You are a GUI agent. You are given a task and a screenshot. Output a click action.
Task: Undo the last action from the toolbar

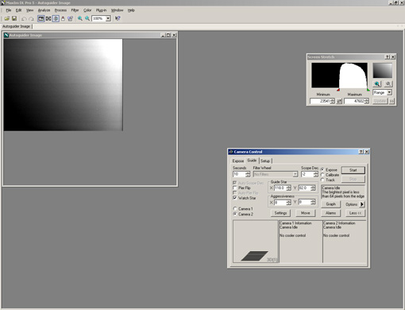[x=24, y=18]
